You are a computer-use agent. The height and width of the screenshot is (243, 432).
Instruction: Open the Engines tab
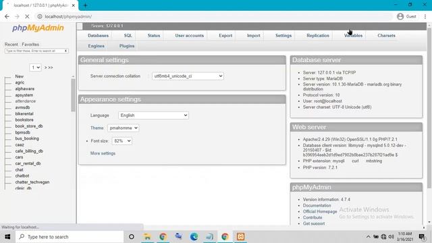96,46
